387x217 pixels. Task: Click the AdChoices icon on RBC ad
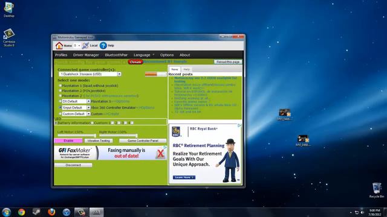tap(239, 125)
